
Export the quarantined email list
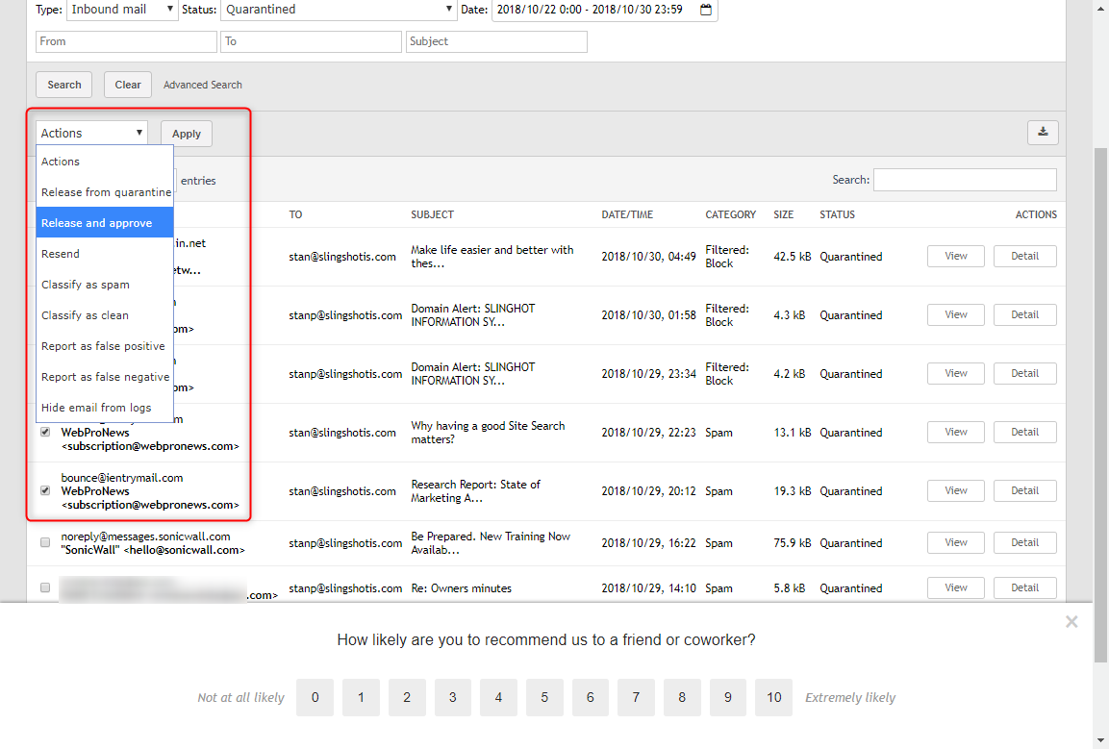click(1043, 133)
